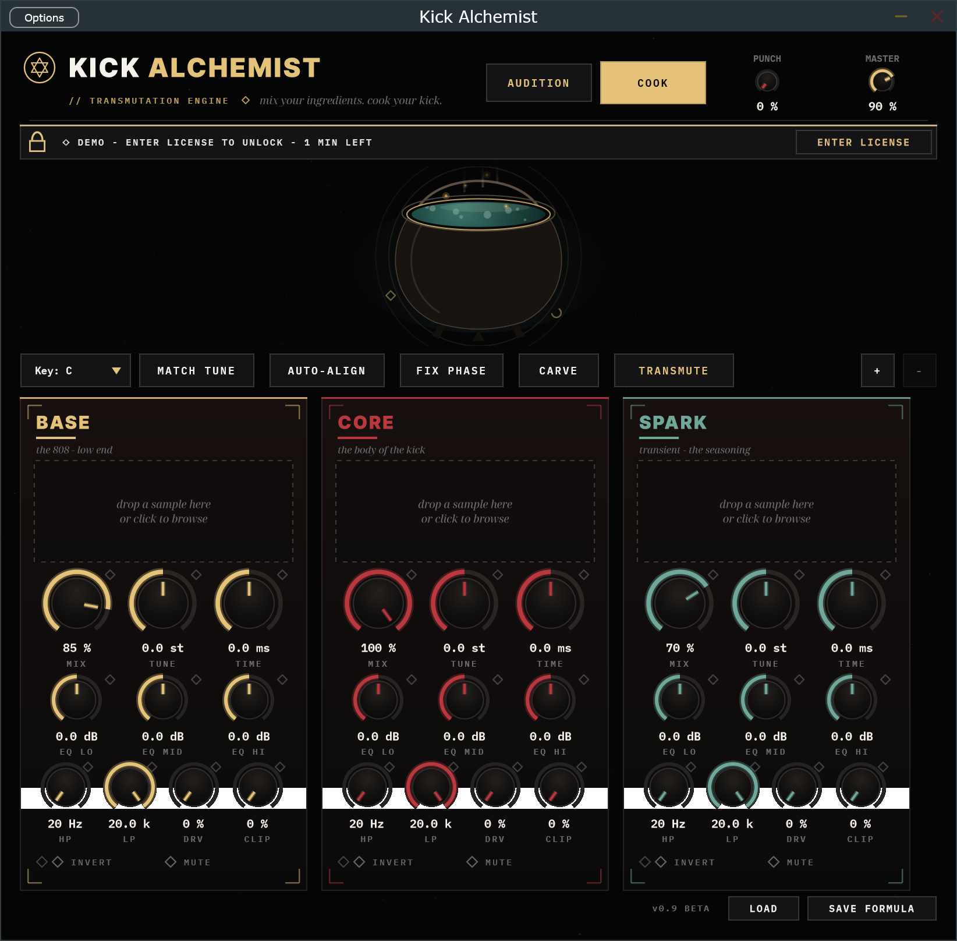The width and height of the screenshot is (957, 941).
Task: Click SAVE FORMULA button
Action: 872,908
